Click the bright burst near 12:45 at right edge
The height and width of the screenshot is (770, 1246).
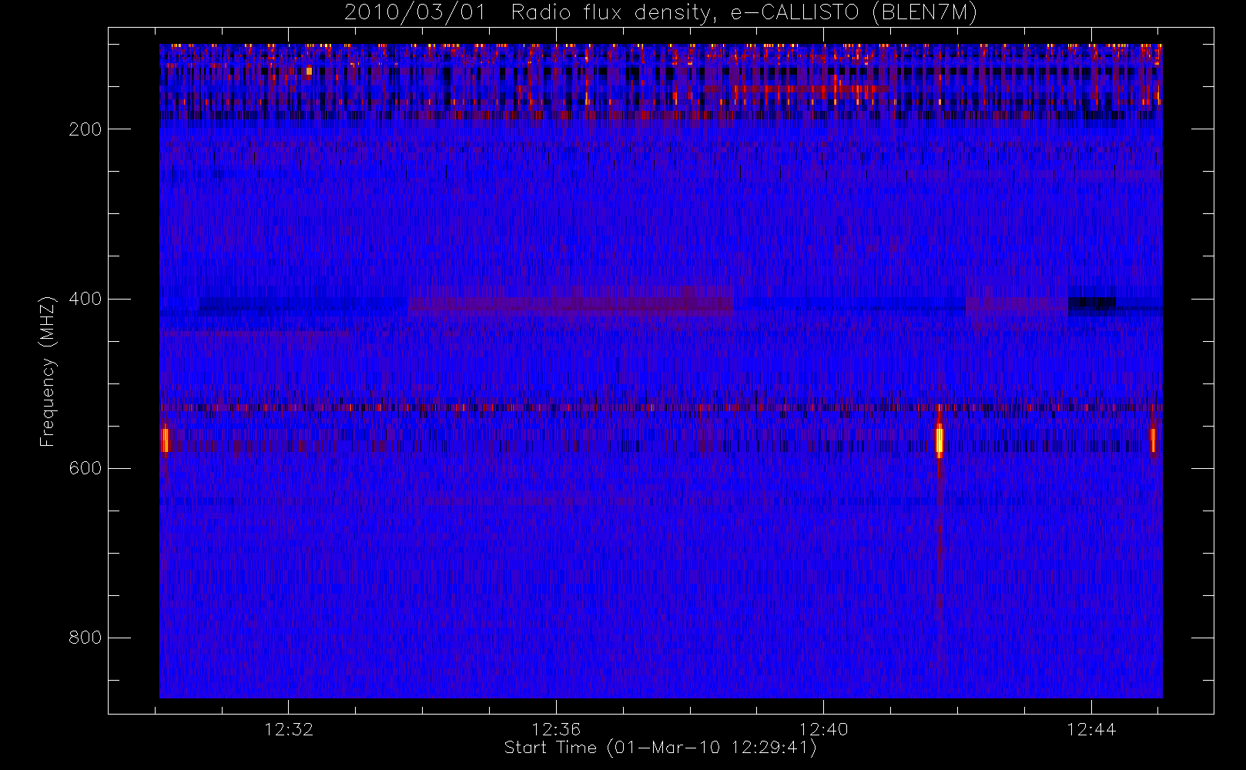1153,440
